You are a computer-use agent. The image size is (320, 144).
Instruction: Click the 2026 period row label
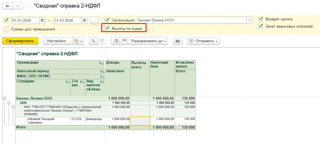click(23, 103)
